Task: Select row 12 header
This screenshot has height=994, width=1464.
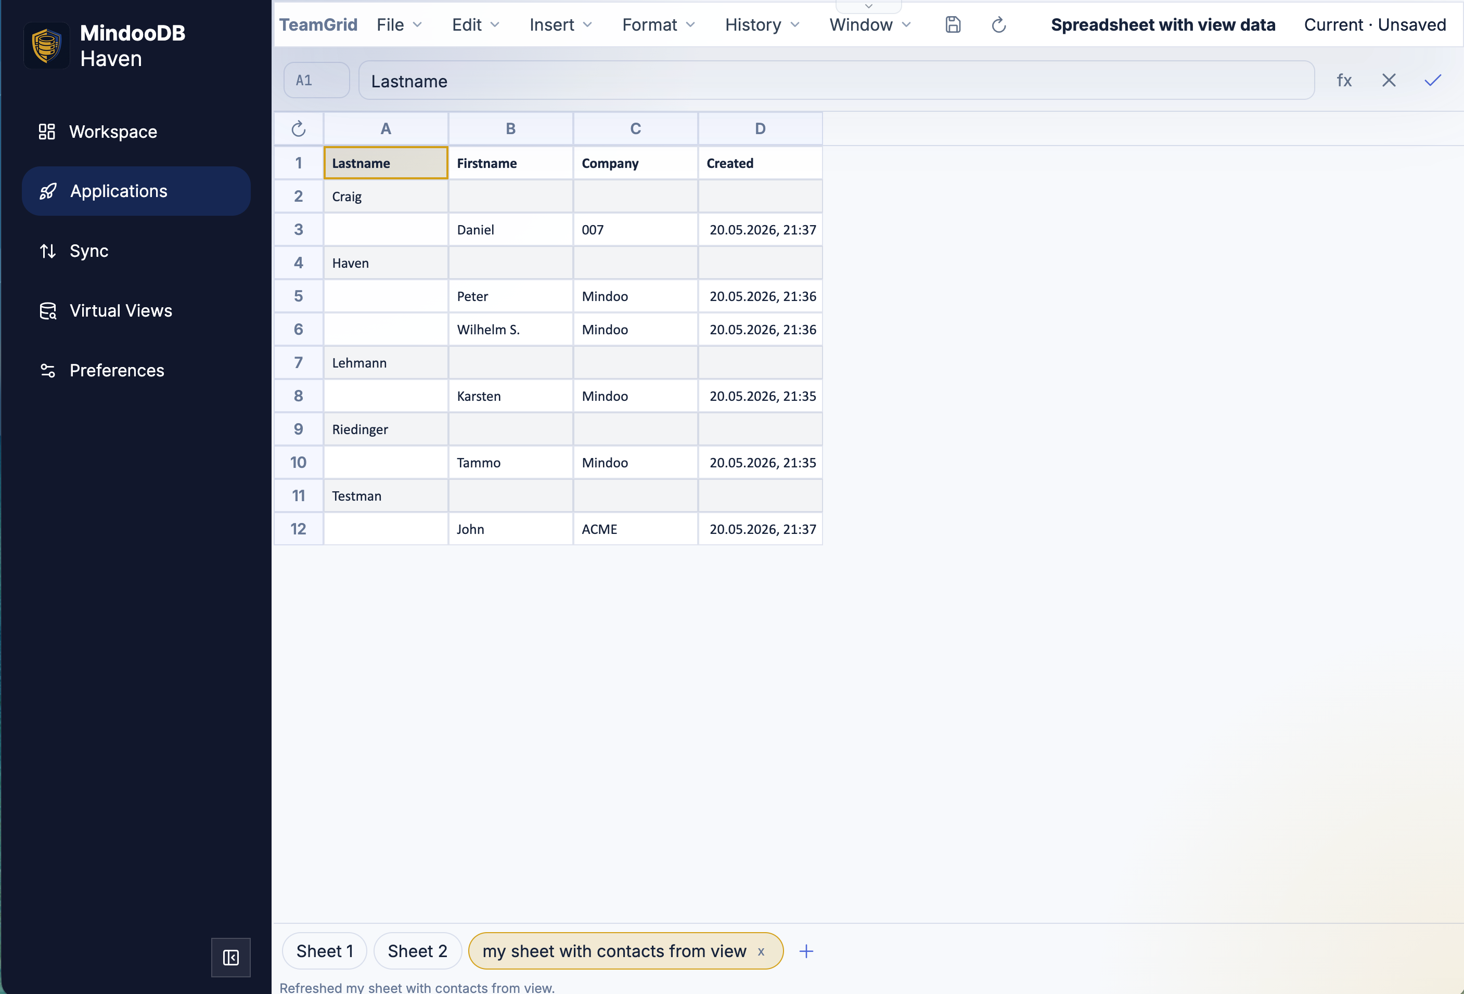Action: click(x=299, y=529)
